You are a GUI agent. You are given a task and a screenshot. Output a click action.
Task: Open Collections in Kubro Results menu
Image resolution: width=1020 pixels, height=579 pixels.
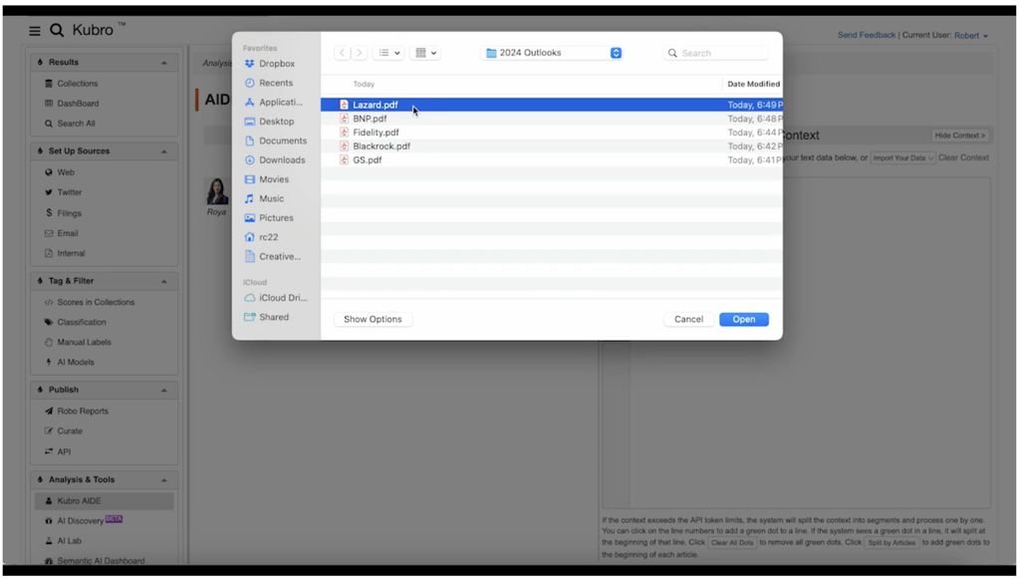pyautogui.click(x=72, y=84)
